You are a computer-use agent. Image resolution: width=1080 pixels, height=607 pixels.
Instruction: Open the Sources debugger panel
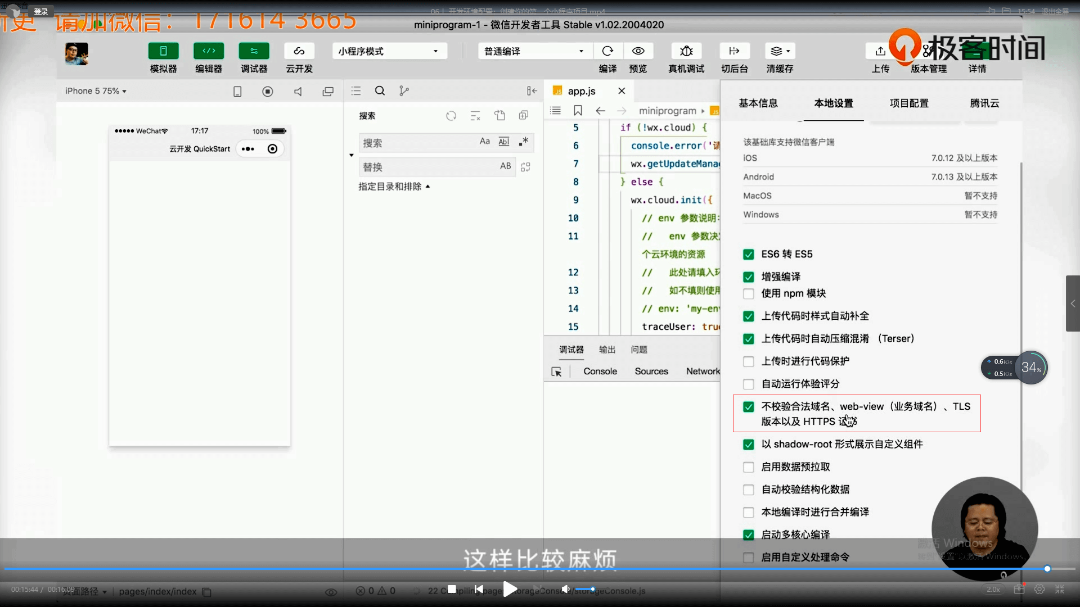pyautogui.click(x=651, y=372)
